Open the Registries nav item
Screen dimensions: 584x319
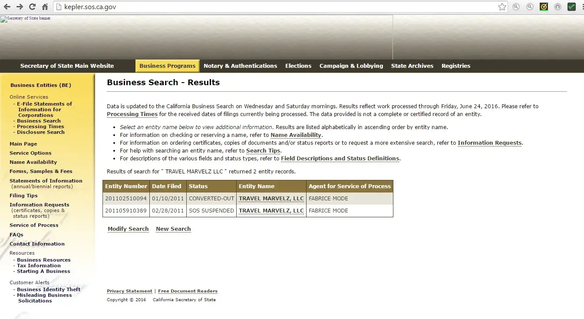(456, 66)
